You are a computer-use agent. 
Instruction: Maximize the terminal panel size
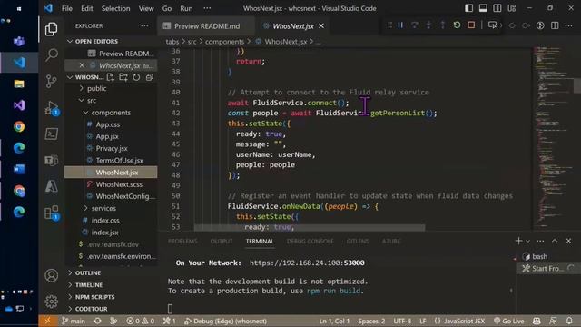click(555, 241)
